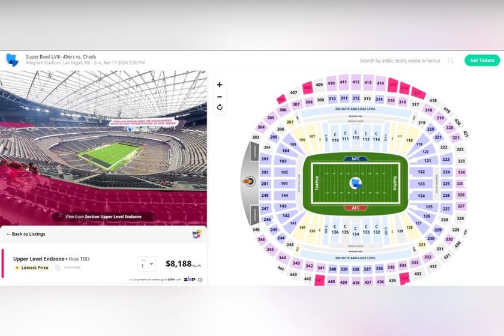Select section 434 on the map

pyautogui.click(x=404, y=278)
